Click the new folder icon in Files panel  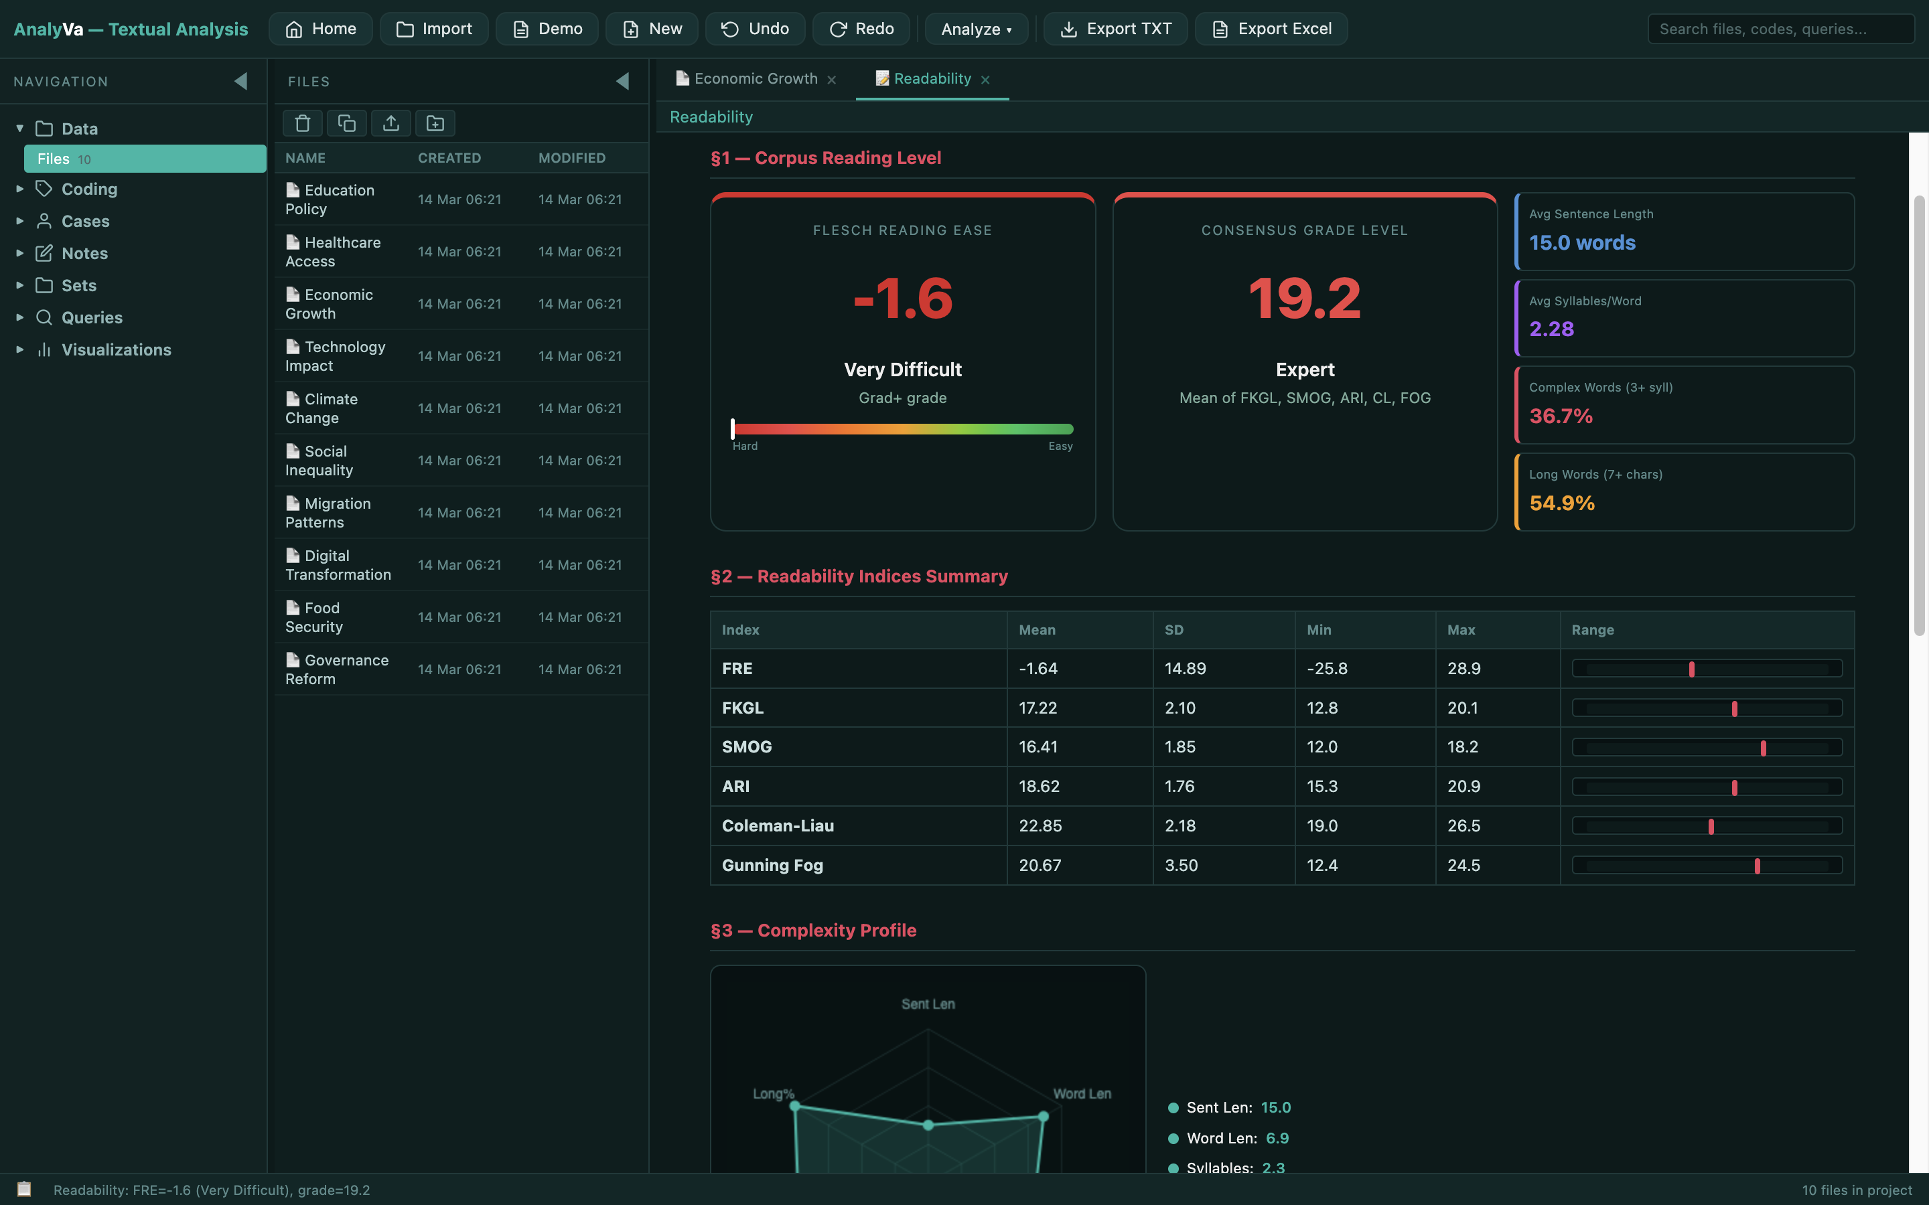pyautogui.click(x=435, y=123)
